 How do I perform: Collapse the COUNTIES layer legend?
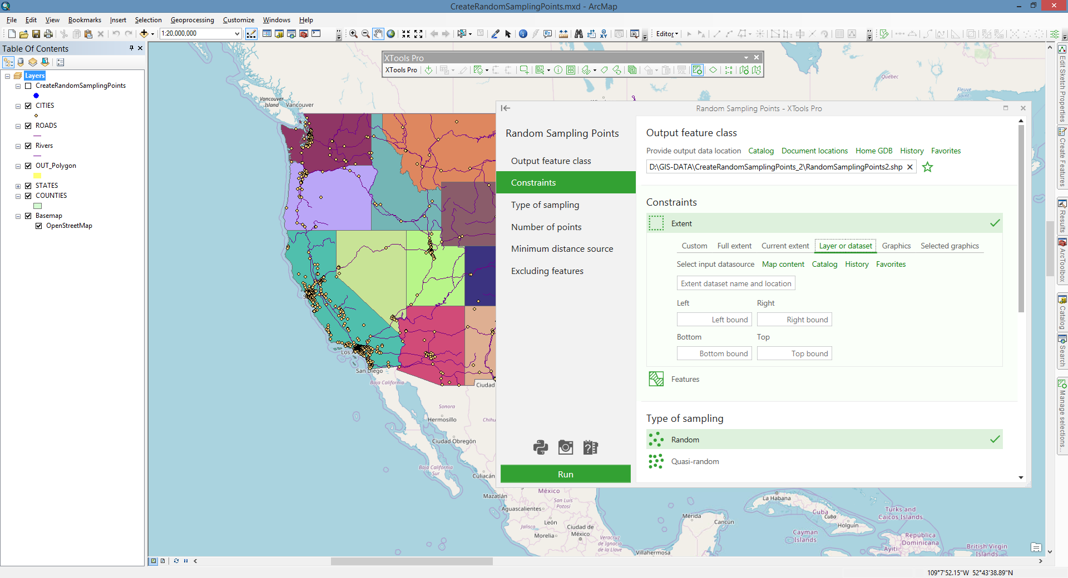[x=18, y=196]
